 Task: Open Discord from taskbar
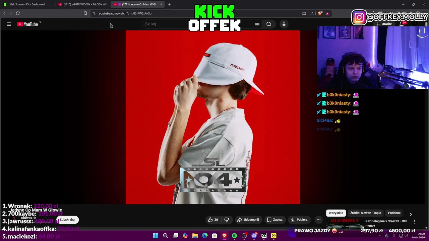[254, 236]
